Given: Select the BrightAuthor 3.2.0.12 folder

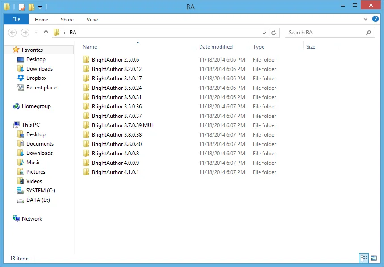Looking at the screenshot, I should click(117, 69).
